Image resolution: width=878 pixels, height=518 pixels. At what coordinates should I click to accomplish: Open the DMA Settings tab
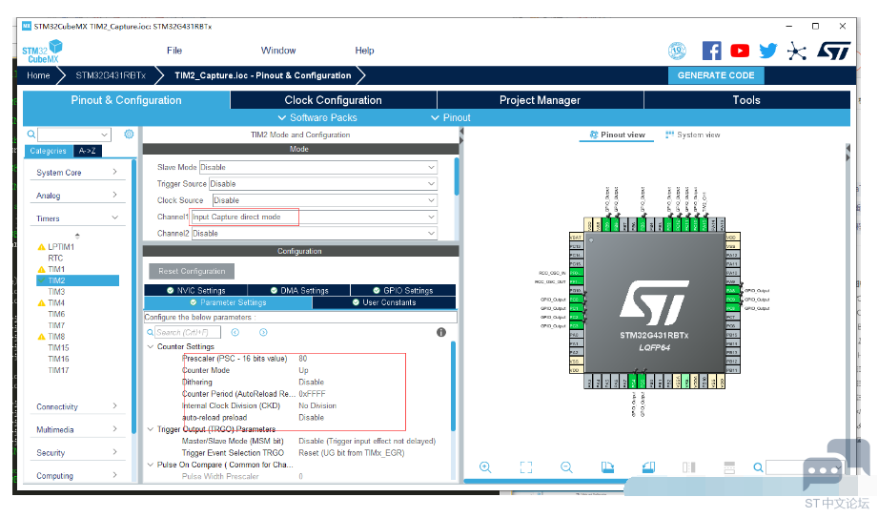click(299, 290)
